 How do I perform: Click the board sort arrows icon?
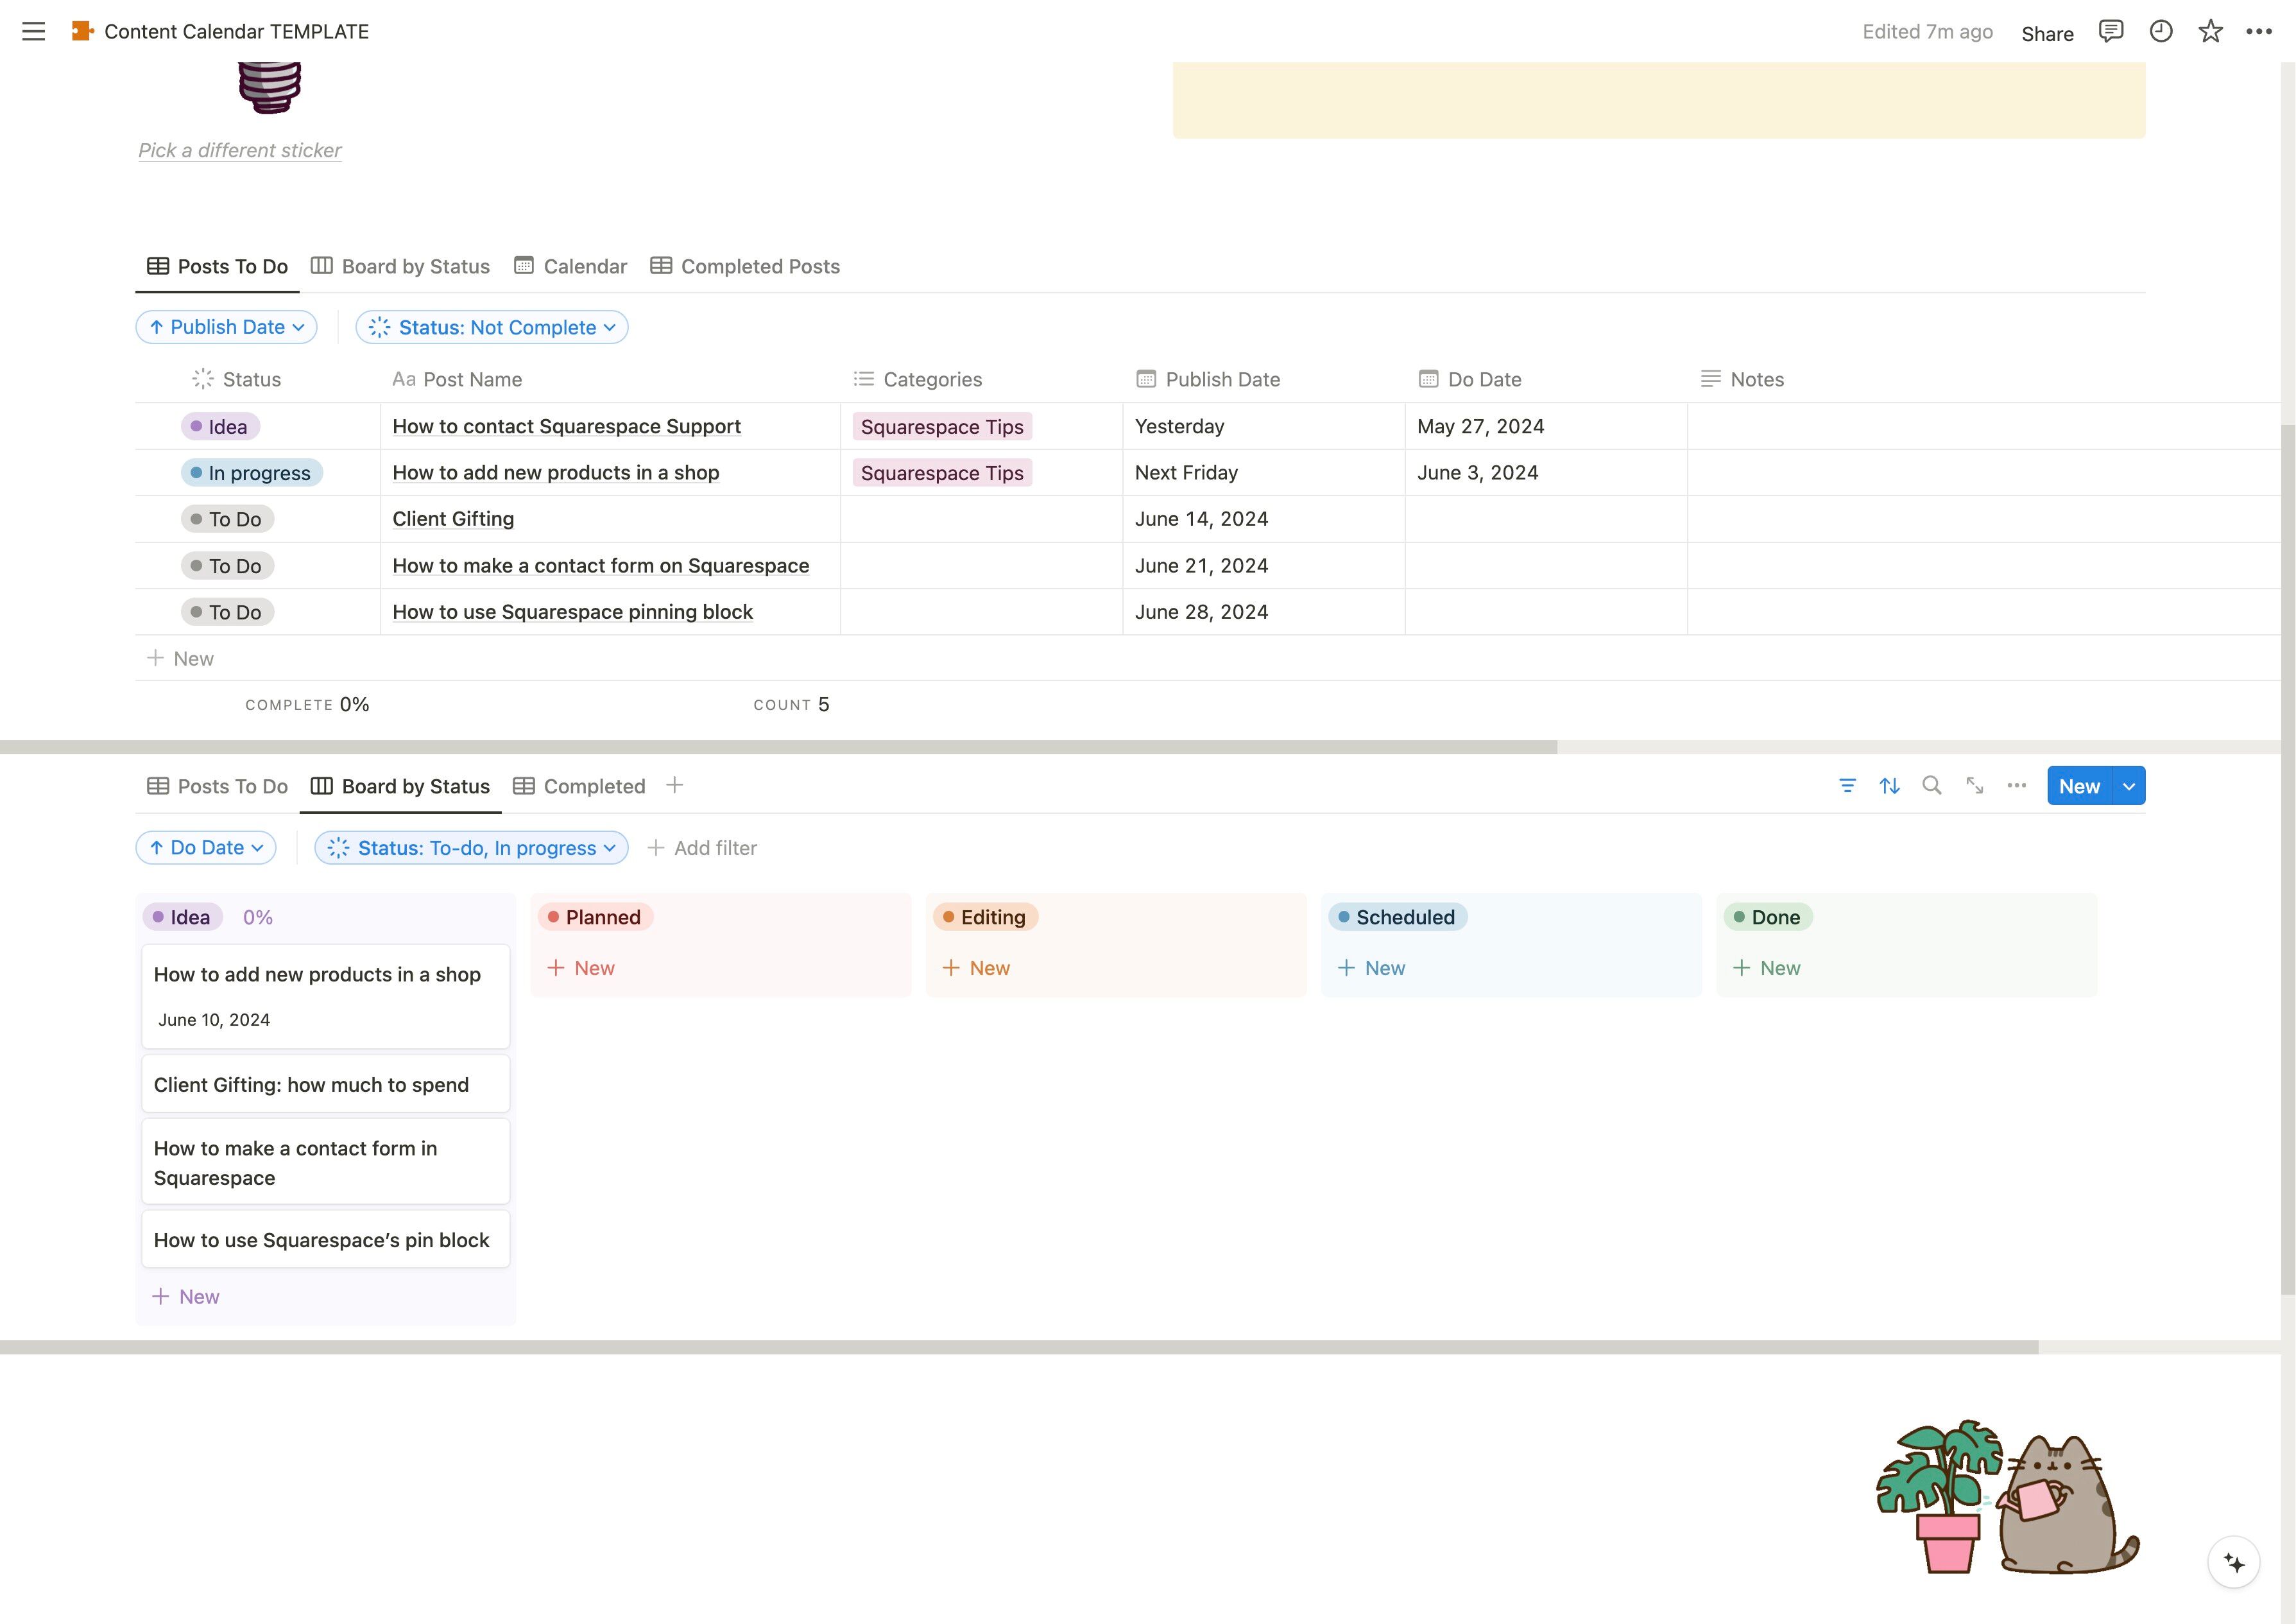[1889, 786]
